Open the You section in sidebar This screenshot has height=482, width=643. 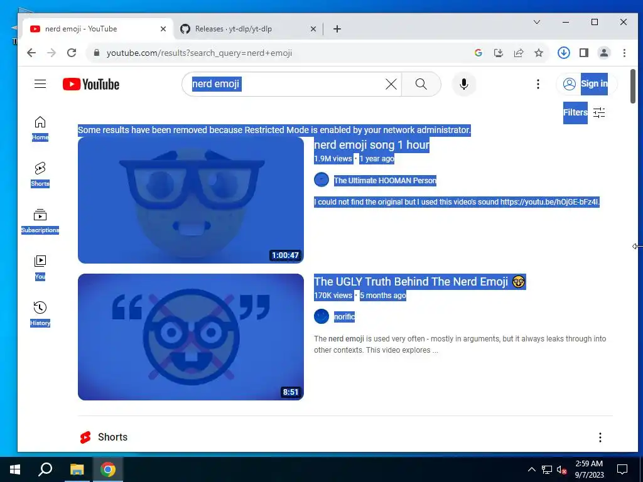tap(40, 267)
